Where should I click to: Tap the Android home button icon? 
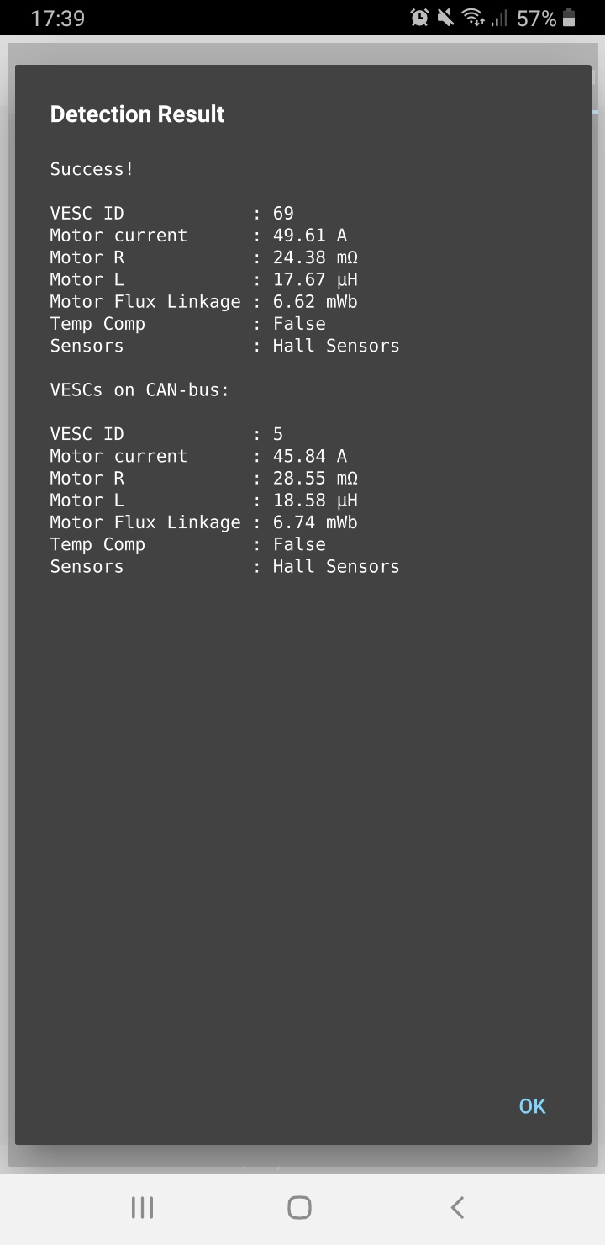point(300,1208)
